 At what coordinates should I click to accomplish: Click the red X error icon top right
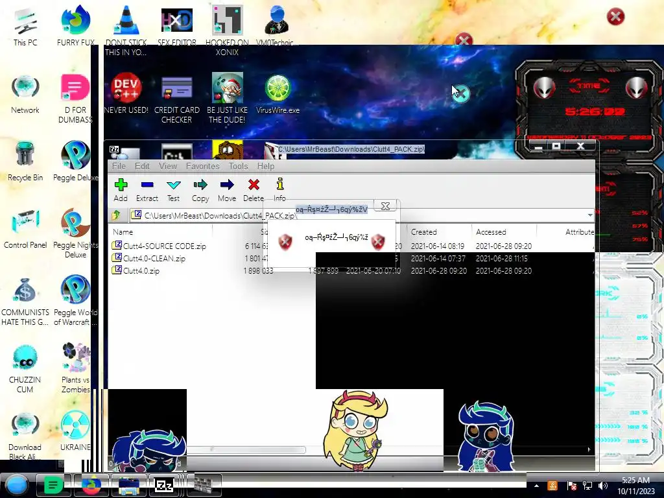point(615,17)
